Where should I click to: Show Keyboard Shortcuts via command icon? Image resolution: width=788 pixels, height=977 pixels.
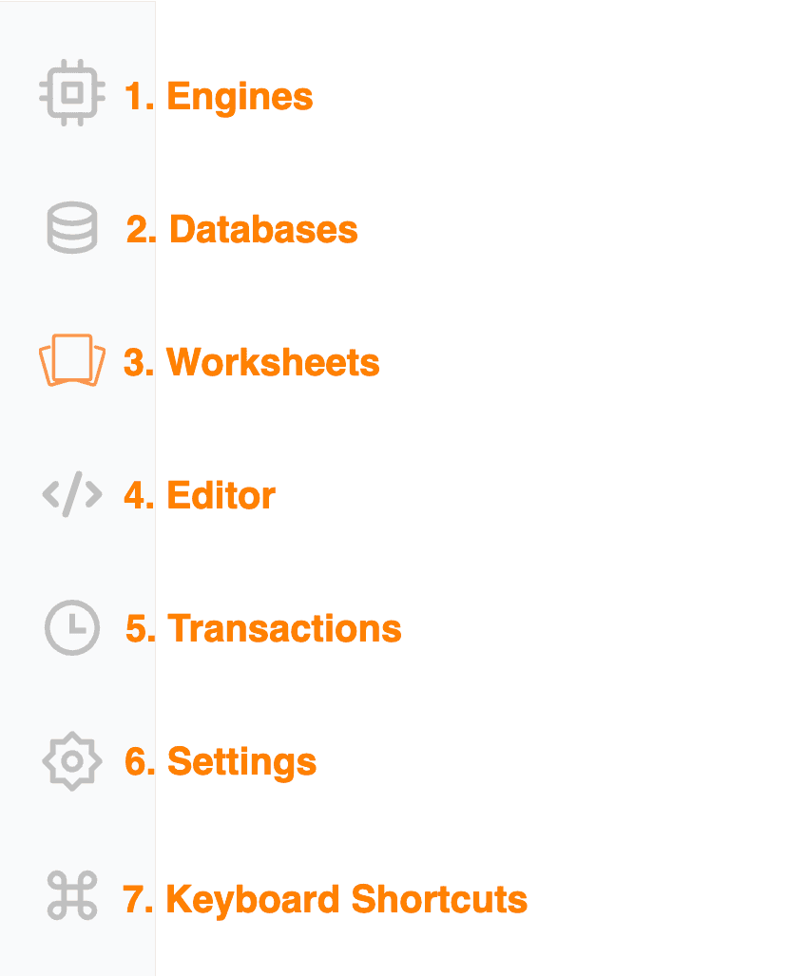72,896
